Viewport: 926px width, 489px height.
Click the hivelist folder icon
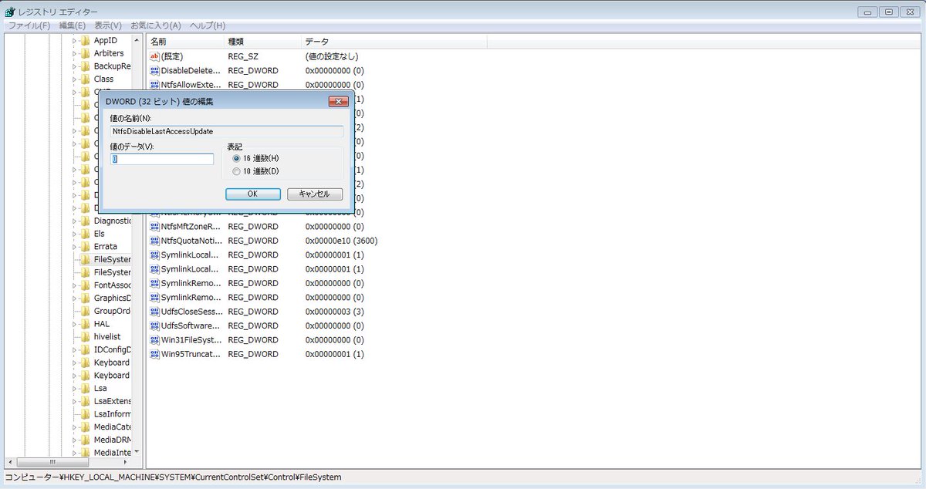coord(86,337)
